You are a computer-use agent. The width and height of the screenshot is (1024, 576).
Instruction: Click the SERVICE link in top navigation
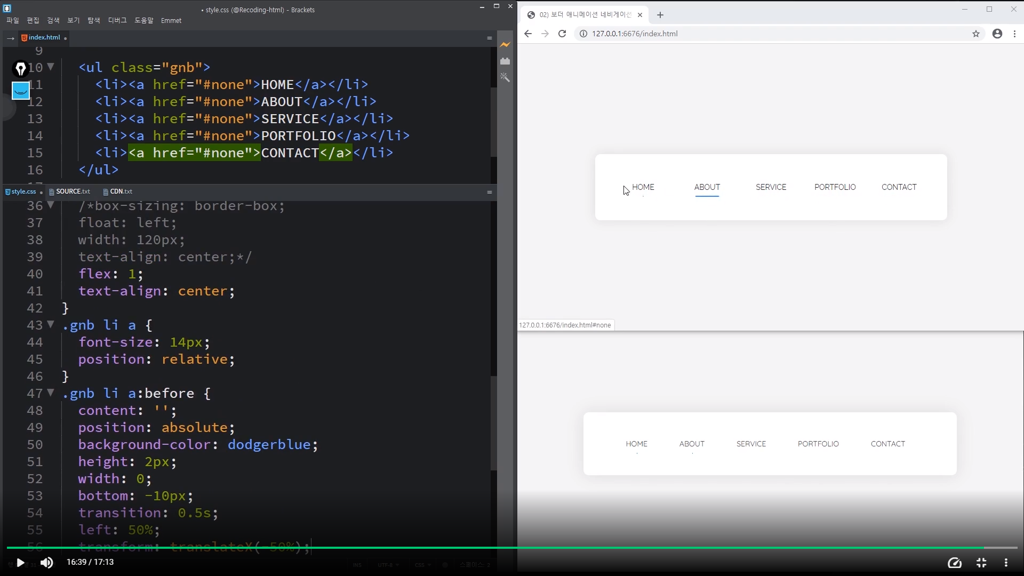click(771, 187)
